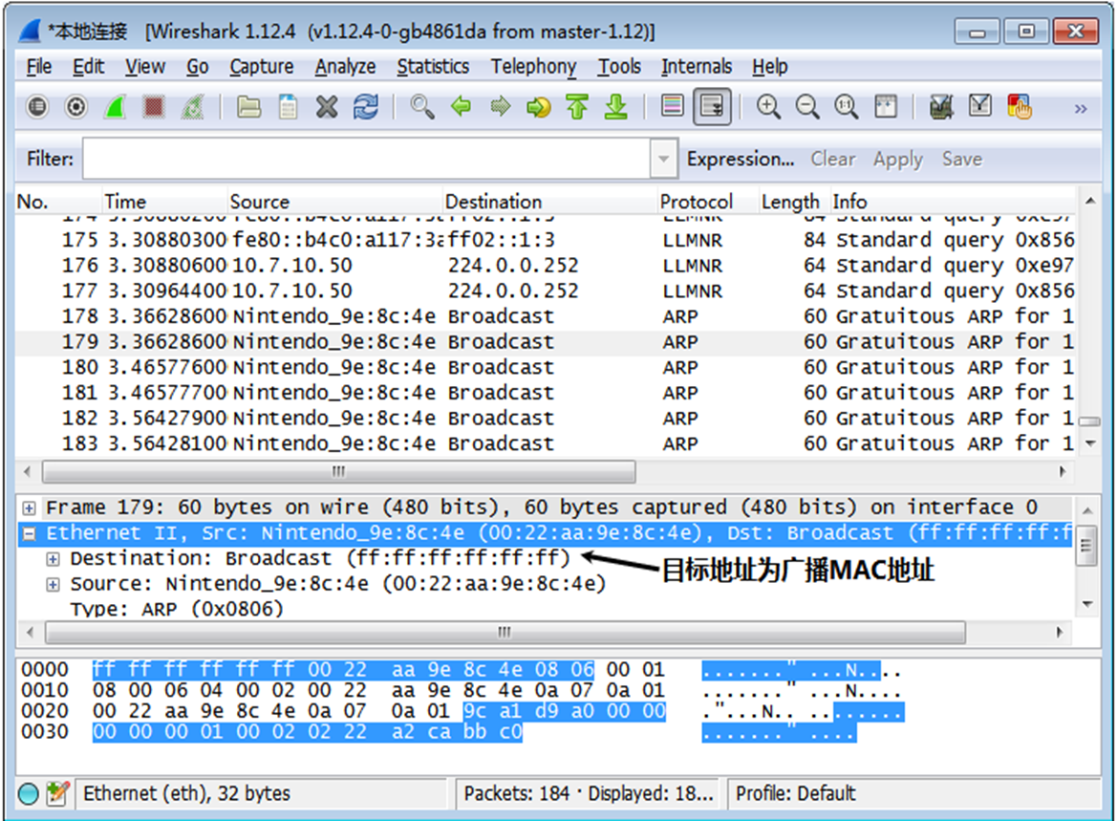Start a new live capture

pos(115,107)
